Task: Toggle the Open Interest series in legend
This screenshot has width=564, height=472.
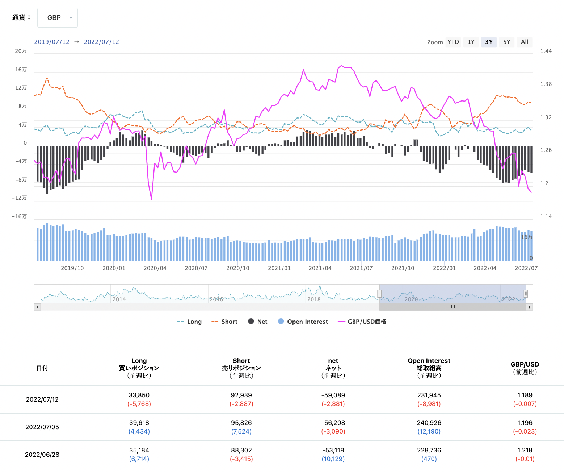Action: point(303,322)
